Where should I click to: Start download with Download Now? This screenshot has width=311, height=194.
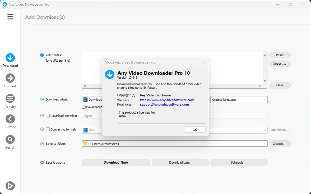coord(116,162)
